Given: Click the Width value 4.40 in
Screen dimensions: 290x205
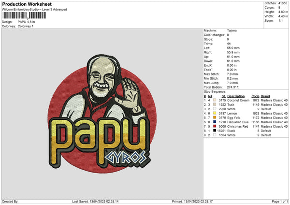Looking at the screenshot, I should pos(283,16).
